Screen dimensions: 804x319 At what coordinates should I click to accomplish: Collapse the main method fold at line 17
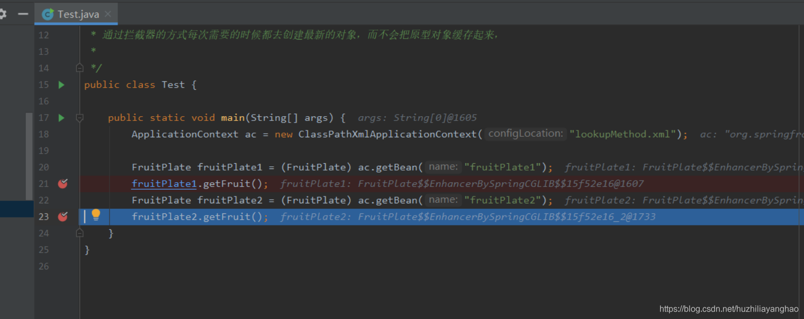point(79,118)
